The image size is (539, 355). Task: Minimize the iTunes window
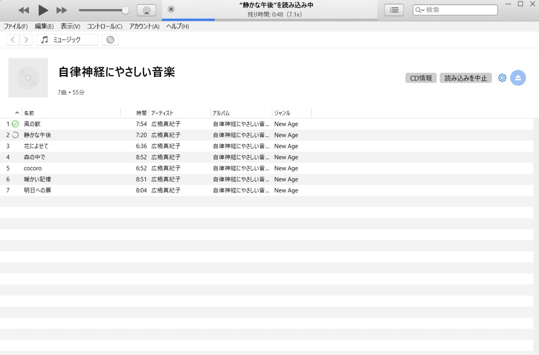coord(508,4)
